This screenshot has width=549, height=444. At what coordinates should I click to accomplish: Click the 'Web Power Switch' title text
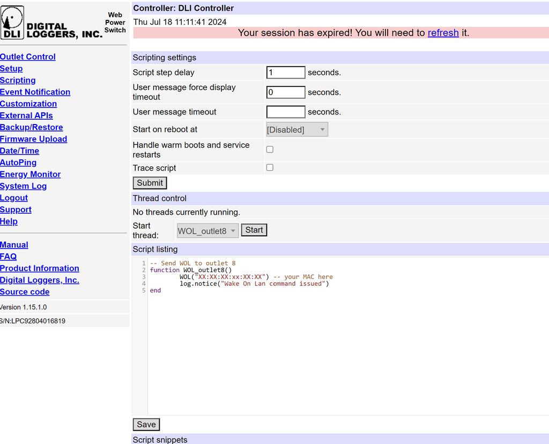(115, 23)
